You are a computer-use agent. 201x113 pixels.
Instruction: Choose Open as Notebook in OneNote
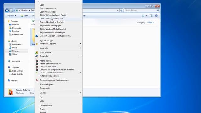(59, 22)
